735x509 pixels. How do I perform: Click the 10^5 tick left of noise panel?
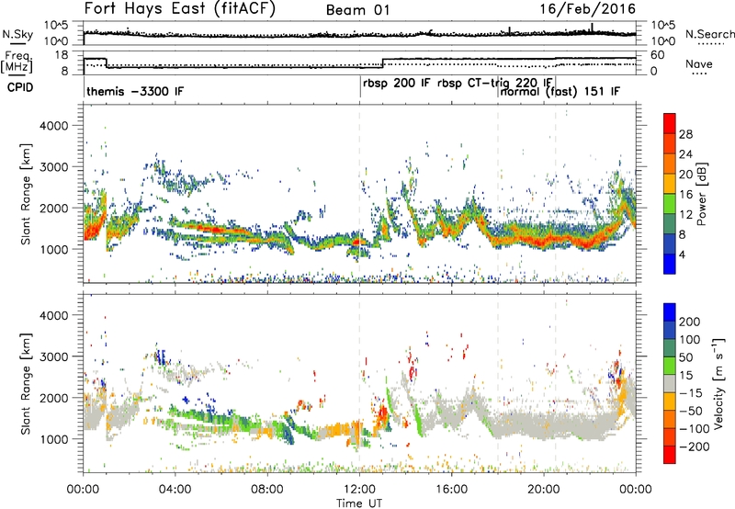[56, 26]
